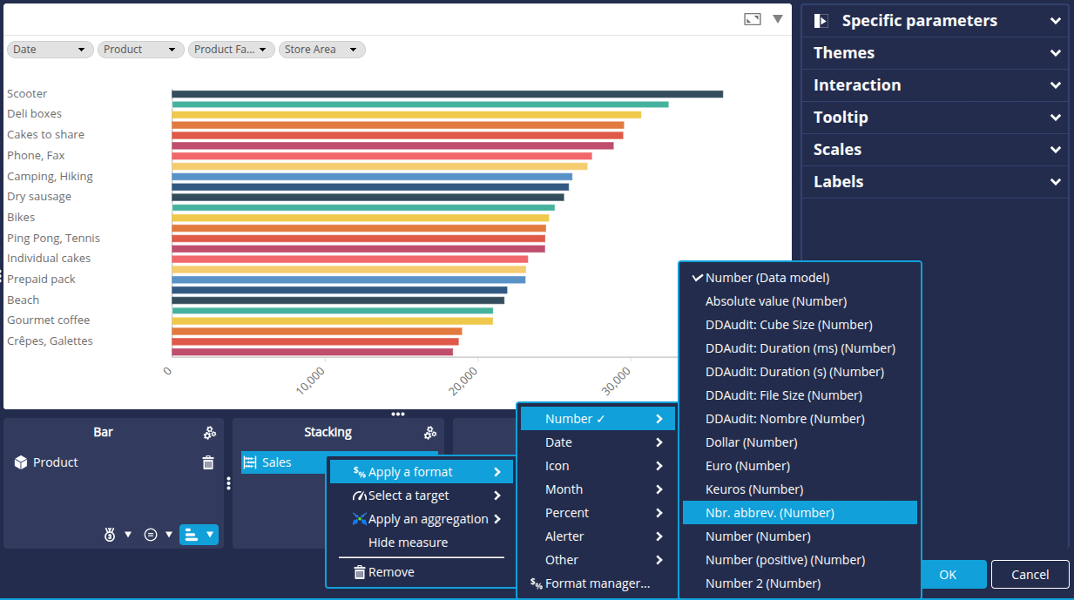
Task: Open Format manager from the menu
Action: pos(597,583)
